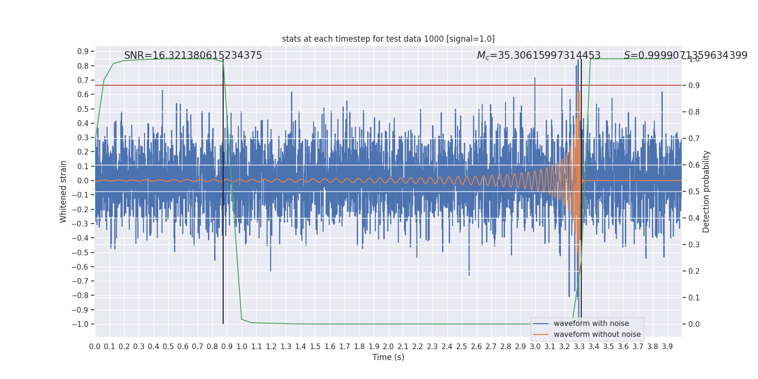Click the blue line swatch in legend
This screenshot has height=379, width=758.
541,324
